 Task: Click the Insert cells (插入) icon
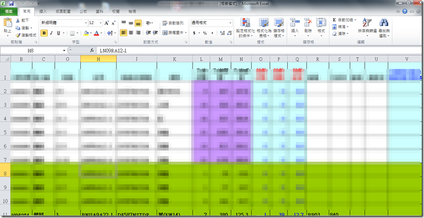295,22
